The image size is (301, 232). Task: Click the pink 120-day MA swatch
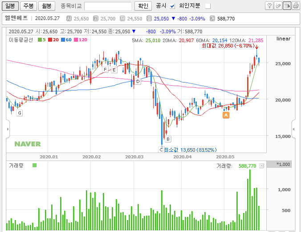coord(76,40)
